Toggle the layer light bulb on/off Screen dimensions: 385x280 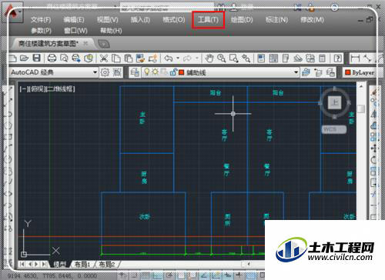(146, 72)
